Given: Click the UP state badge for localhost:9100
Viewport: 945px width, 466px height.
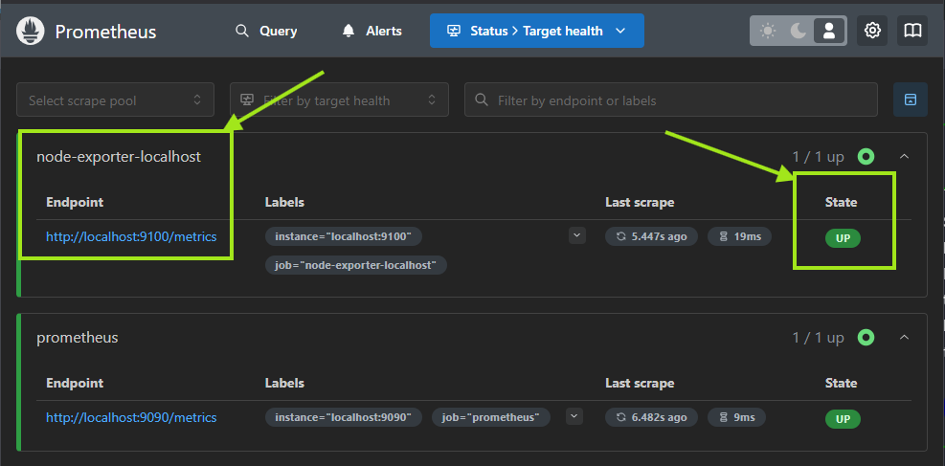Looking at the screenshot, I should click(x=844, y=238).
